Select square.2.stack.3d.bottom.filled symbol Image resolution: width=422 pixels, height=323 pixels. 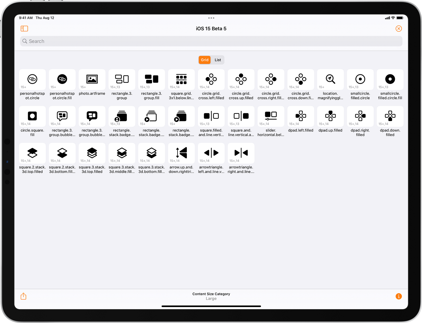(x=62, y=153)
